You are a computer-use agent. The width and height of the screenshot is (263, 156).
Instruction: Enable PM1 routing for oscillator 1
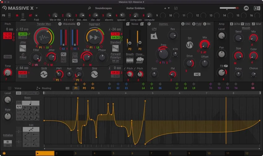pos(63,54)
